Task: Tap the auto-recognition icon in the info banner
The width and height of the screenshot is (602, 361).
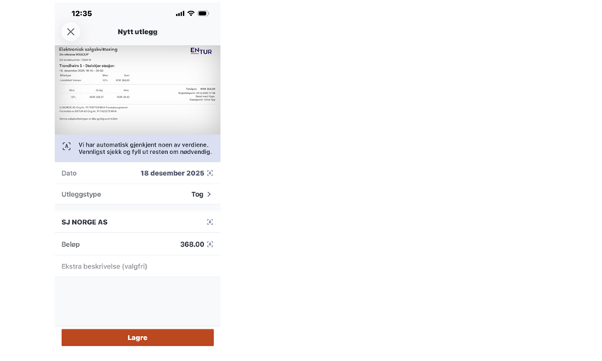Action: point(66,147)
